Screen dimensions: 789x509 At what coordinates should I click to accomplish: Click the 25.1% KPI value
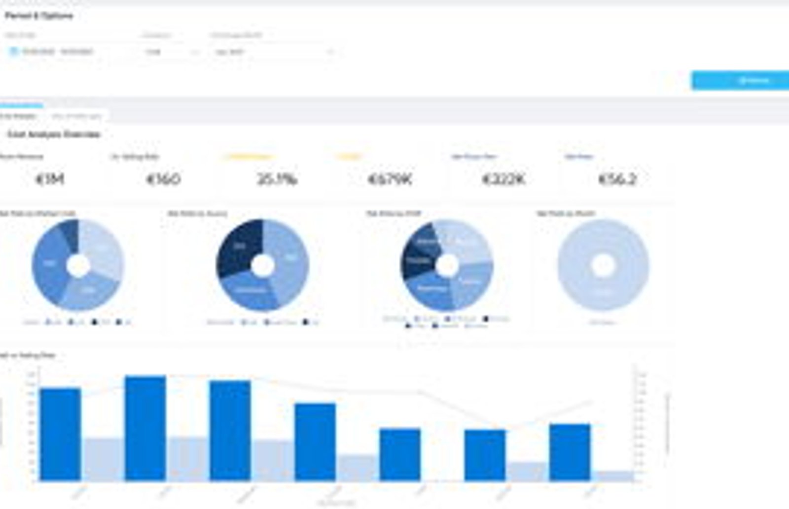277,179
